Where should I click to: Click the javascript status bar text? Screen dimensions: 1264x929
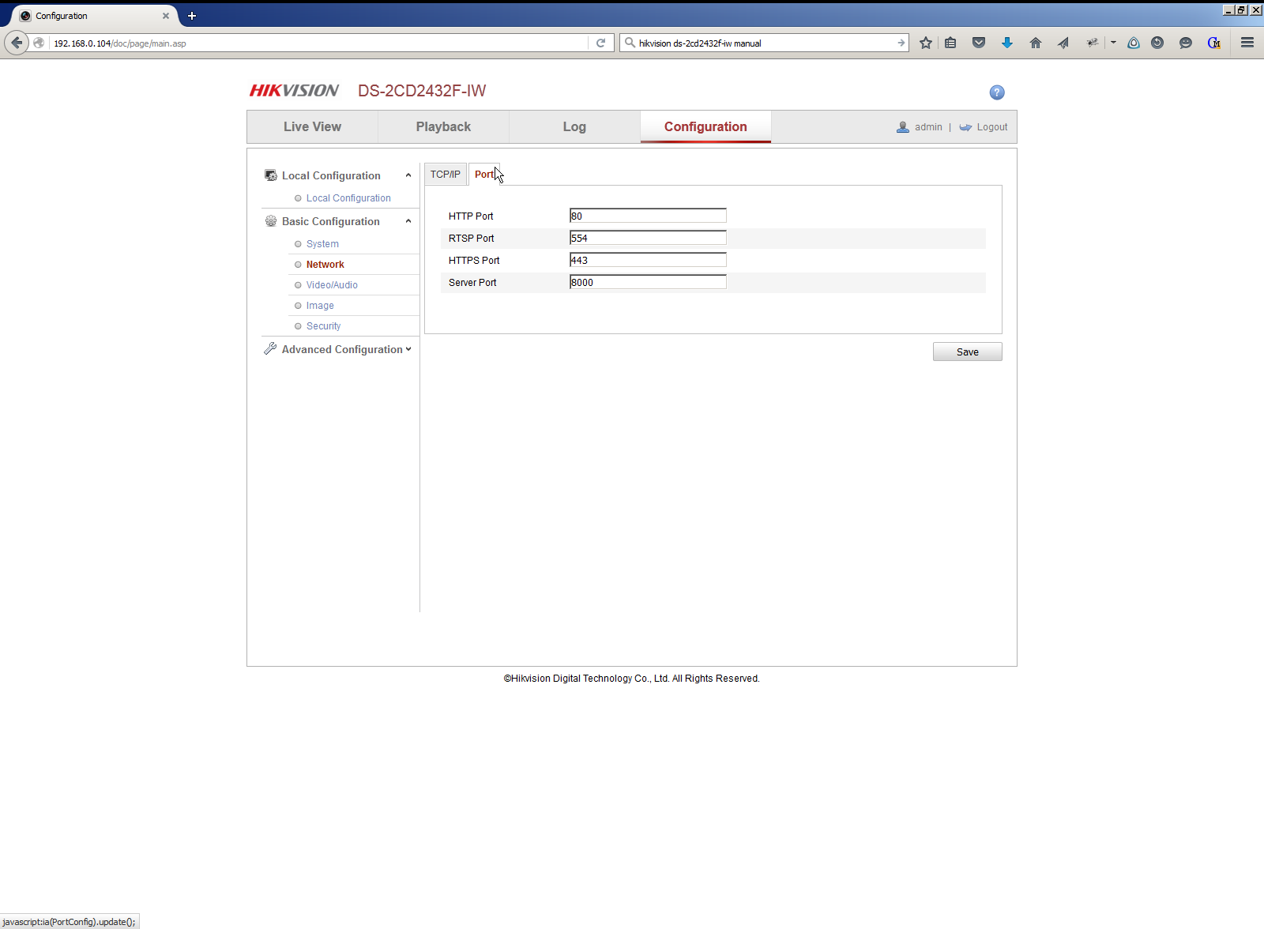69,922
